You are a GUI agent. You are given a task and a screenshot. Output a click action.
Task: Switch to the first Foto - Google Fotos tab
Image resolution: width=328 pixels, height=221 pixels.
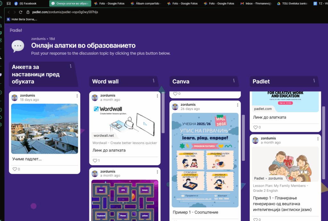click(x=109, y=4)
